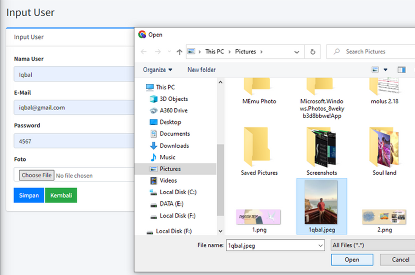Click the Up directory arrow
The image size is (415, 275).
tap(180, 52)
